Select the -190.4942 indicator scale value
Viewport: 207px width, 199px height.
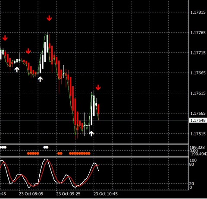pos(198,154)
